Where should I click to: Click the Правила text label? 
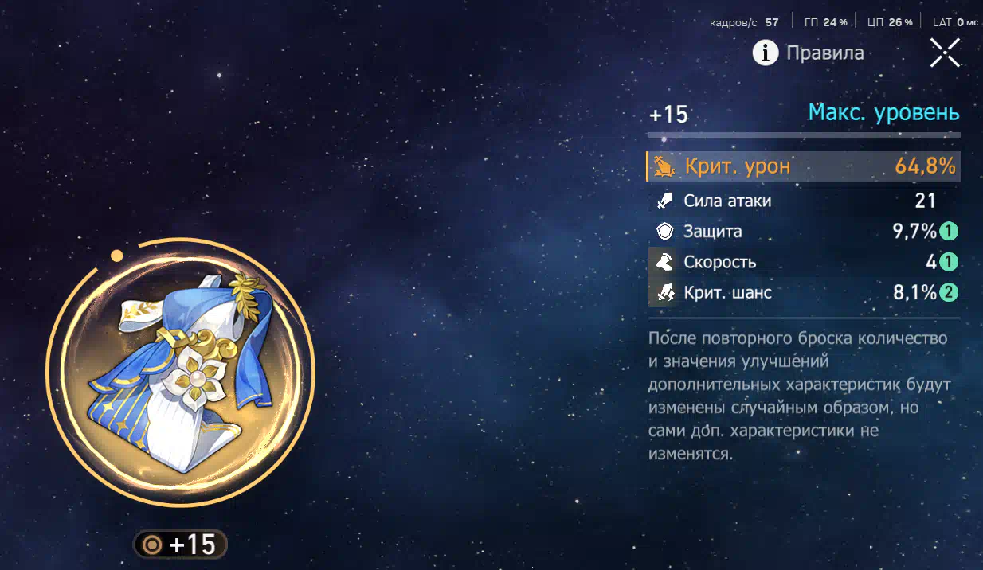(x=824, y=53)
